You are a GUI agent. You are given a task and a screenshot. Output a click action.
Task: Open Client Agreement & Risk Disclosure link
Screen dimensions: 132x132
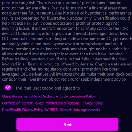click(x=30, y=96)
